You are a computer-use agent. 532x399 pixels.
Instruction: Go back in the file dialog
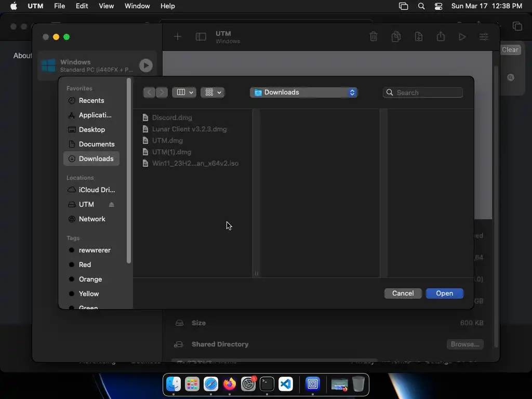[149, 92]
